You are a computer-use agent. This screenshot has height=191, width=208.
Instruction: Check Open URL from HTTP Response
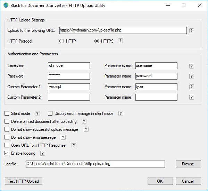coord(7,145)
